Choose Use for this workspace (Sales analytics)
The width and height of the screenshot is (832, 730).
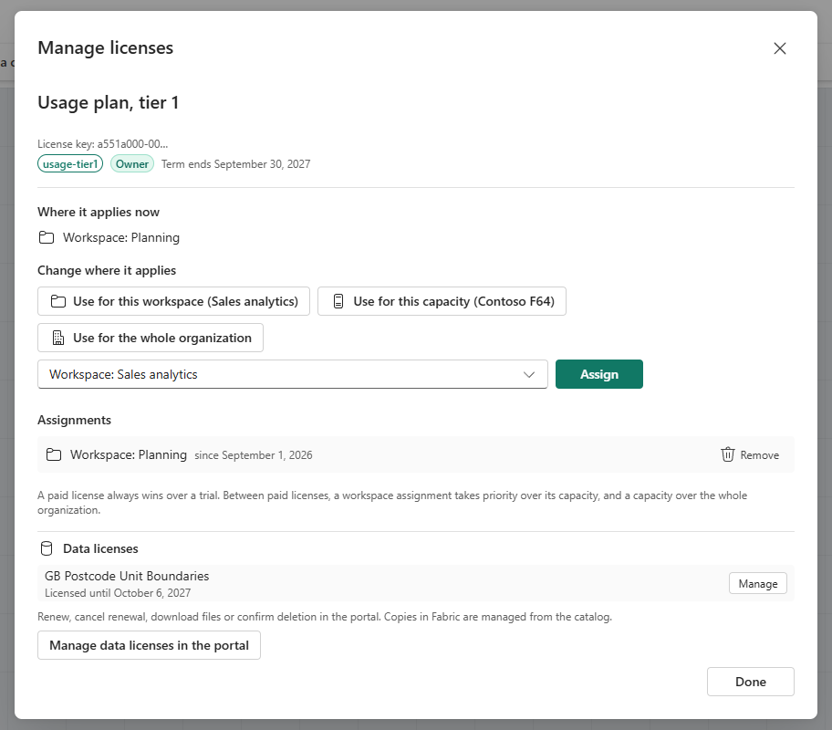click(x=173, y=301)
